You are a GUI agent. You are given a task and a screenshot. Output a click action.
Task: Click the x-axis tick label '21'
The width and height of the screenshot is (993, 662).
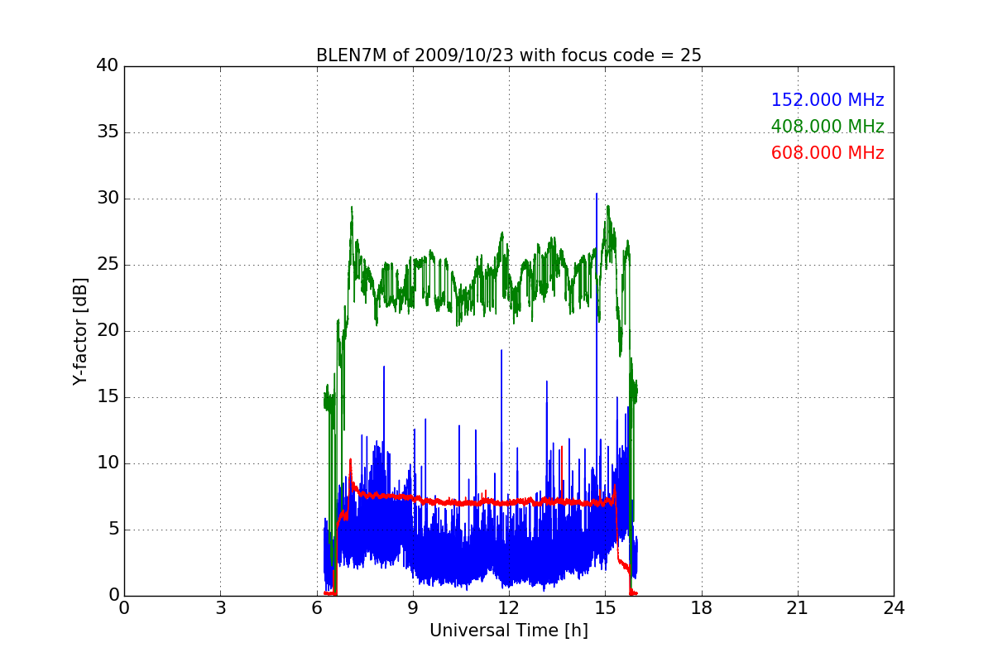(x=798, y=608)
